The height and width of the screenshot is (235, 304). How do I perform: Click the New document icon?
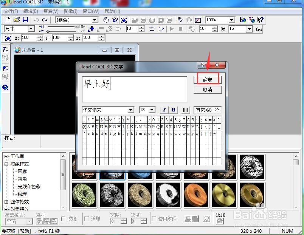(x=8, y=20)
